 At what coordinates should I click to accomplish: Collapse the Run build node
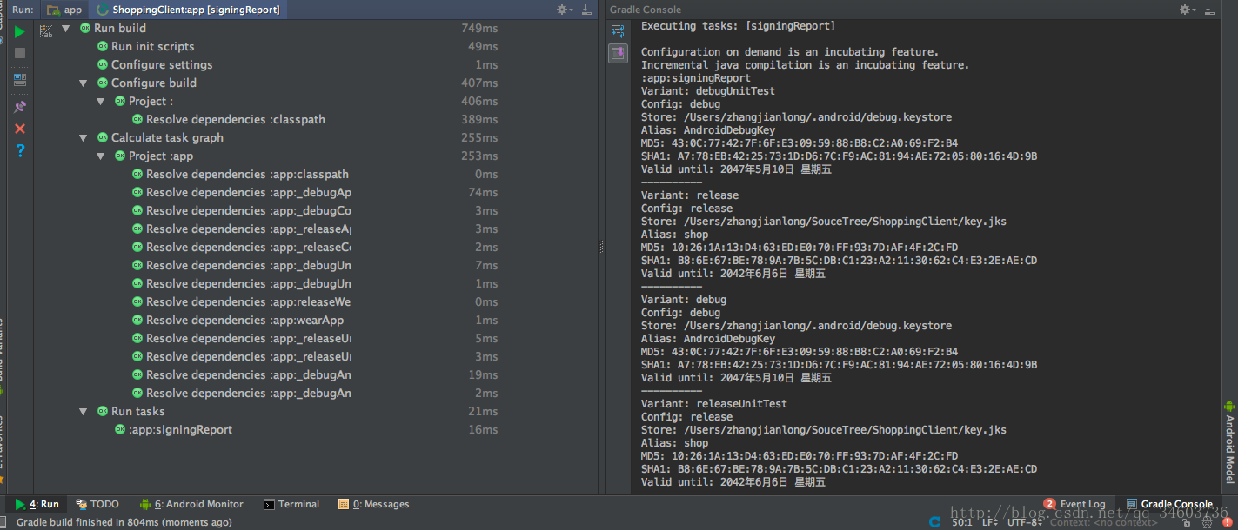[66, 28]
